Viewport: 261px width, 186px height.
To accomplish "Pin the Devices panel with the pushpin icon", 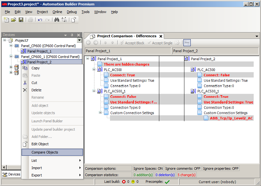I will coord(72,35).
